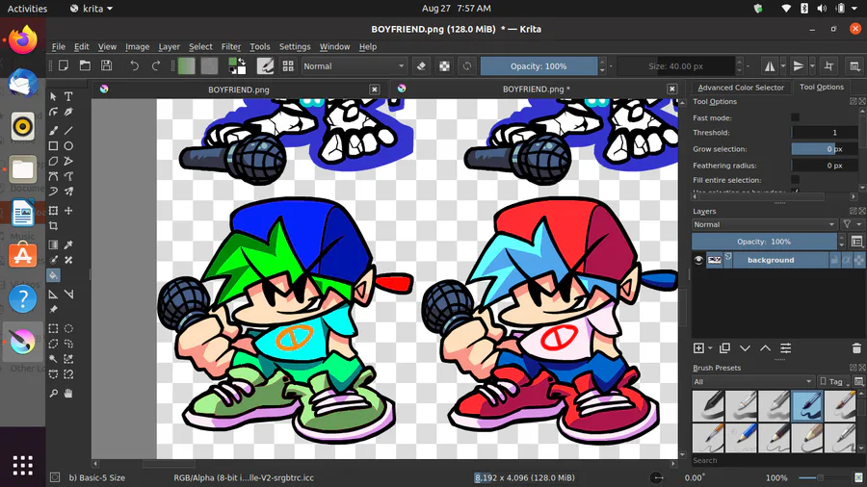Activate the Pan hand tool
The height and width of the screenshot is (487, 867).
68,394
